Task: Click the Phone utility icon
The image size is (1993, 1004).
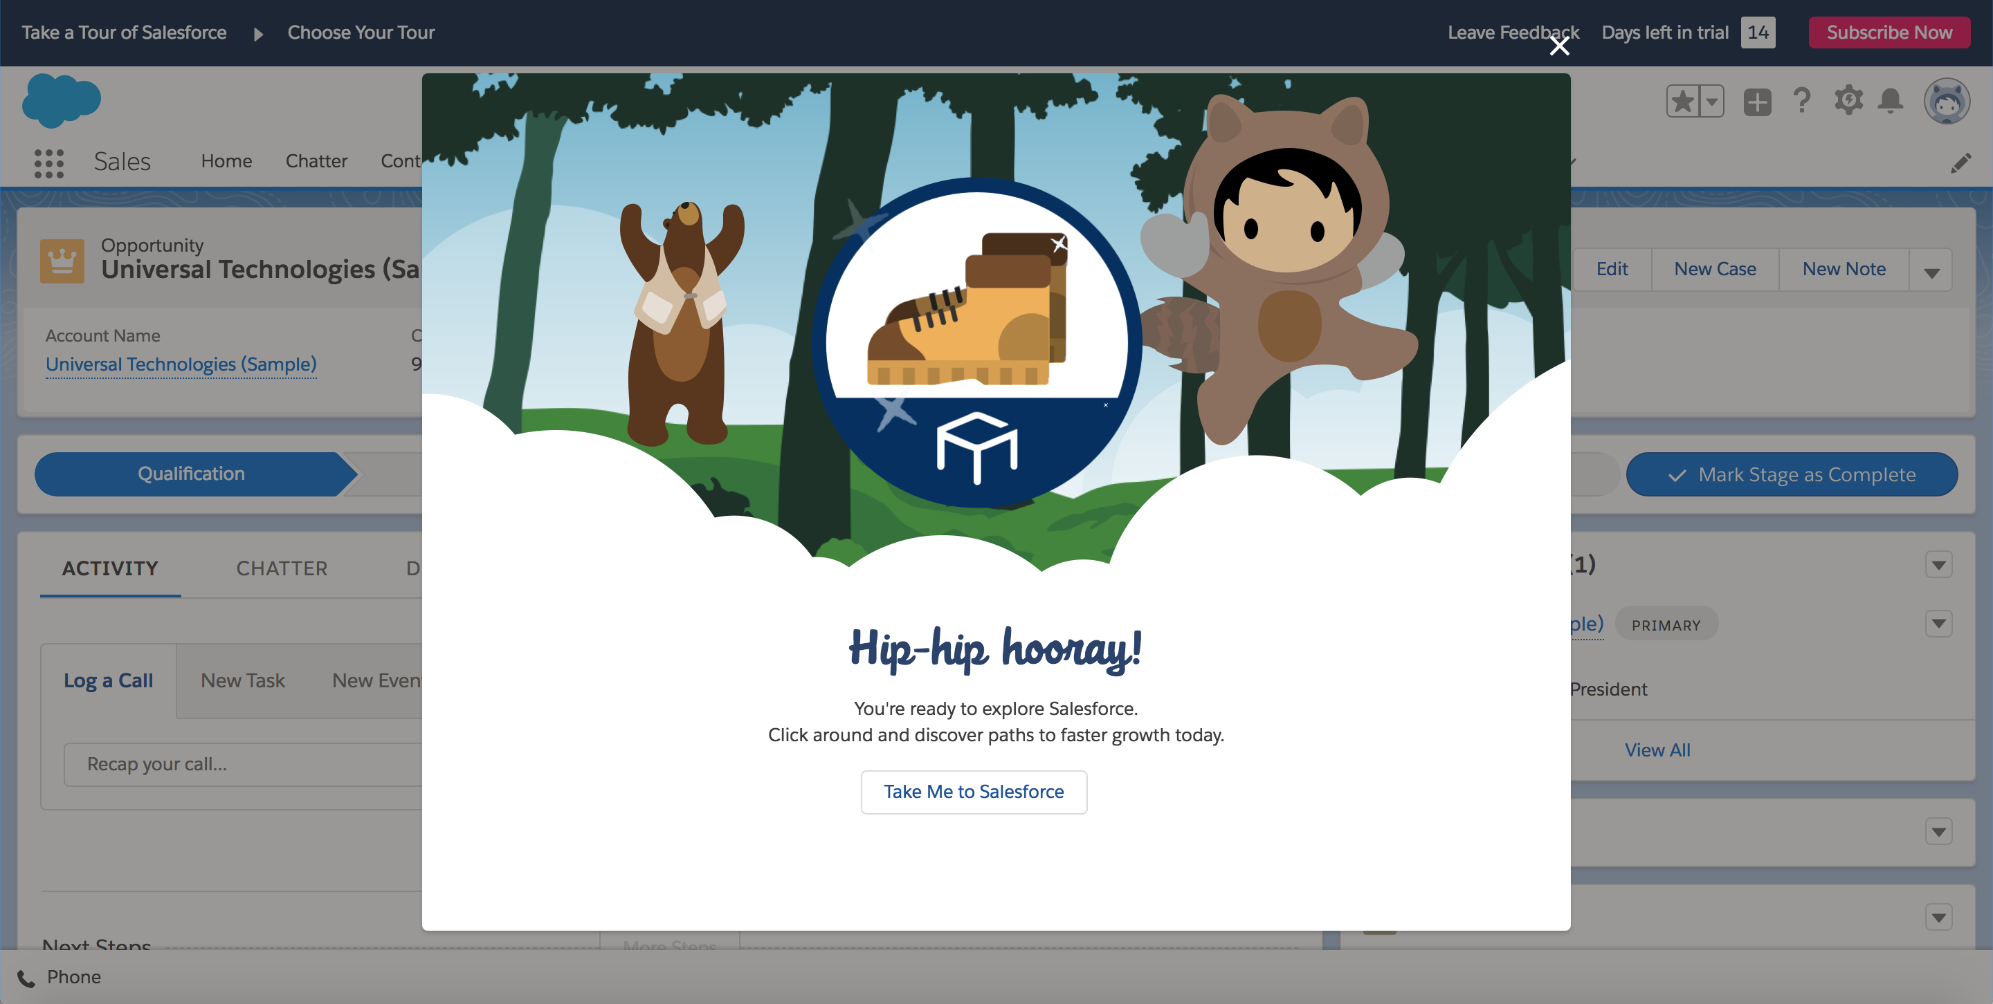Action: pos(26,978)
